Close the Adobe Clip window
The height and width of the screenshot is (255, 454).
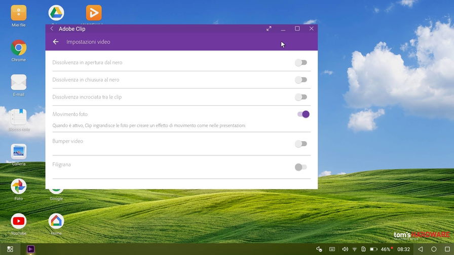tap(311, 28)
